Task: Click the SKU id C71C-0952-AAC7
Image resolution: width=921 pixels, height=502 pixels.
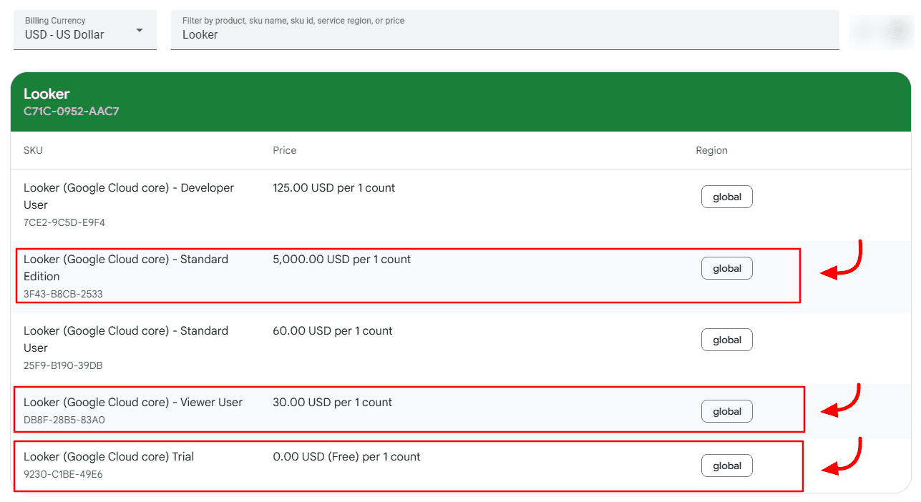Action: pos(69,111)
